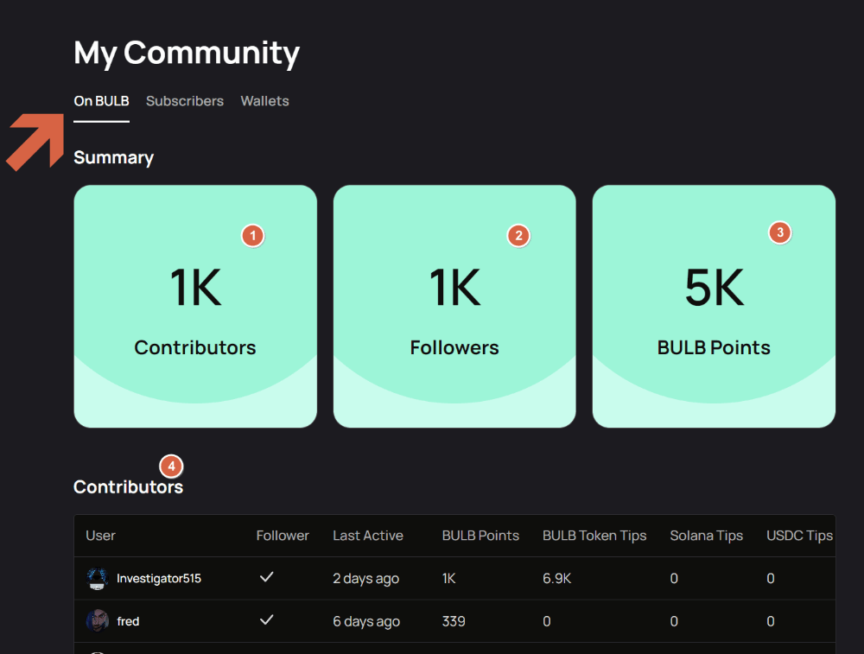Click the 1K Followers summary card
This screenshot has height=654, width=864.
click(454, 307)
